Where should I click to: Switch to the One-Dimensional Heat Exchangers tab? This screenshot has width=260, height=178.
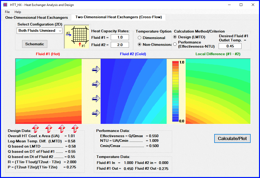(x=36, y=17)
